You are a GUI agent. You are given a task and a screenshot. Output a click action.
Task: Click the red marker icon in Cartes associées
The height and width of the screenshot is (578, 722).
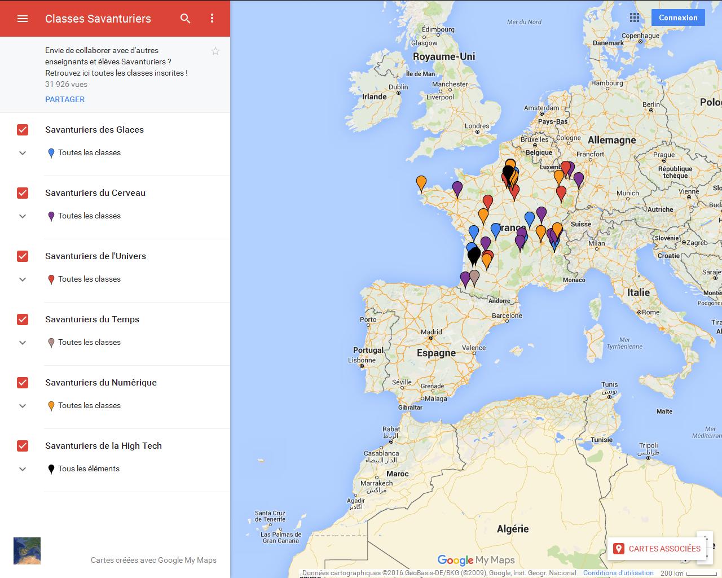pyautogui.click(x=619, y=549)
